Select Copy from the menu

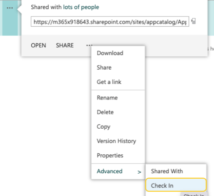[x=104, y=127]
